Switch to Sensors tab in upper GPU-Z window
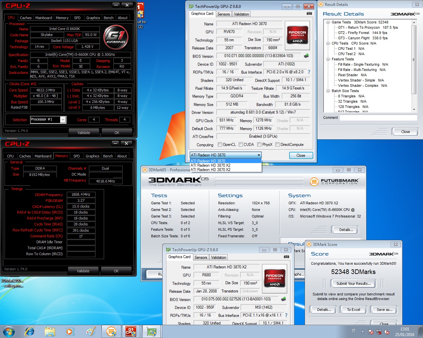The image size is (423, 338). (224, 14)
